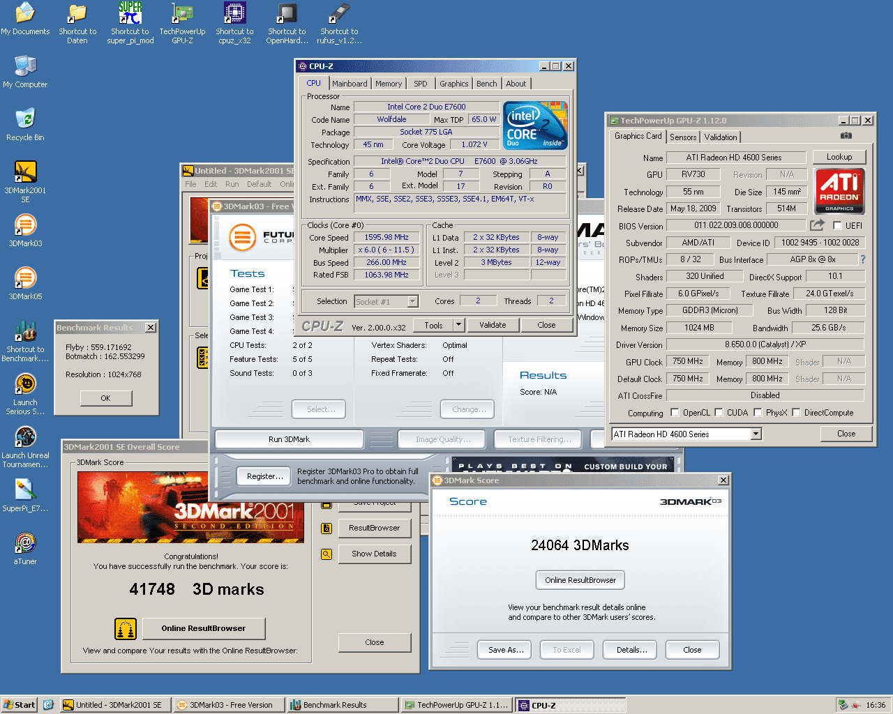Open the Shortcut to Daten folder icon
Viewport: 893px width, 714px height.
pos(77,23)
